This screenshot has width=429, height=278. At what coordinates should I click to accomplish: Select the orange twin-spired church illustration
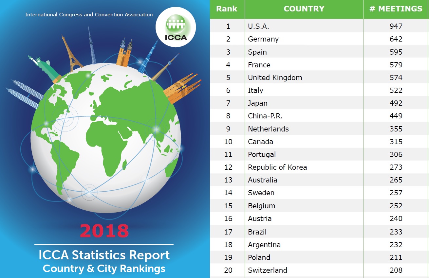coord(125,53)
